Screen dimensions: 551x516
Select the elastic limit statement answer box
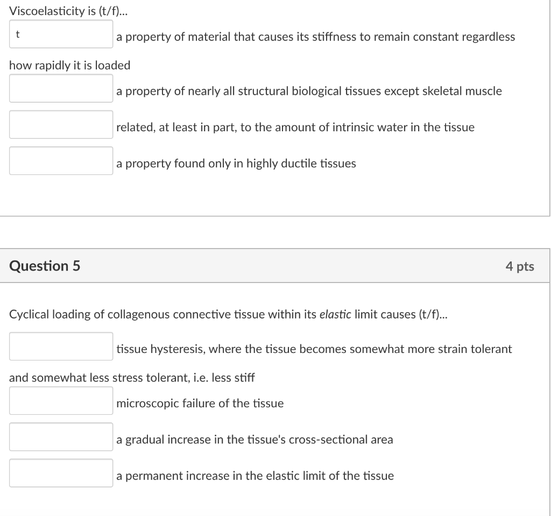tap(60, 473)
